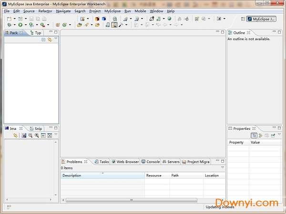Screen dimensions: 286x214
Task: Toggle Link with Editor in Image panel
Action: (15, 136)
